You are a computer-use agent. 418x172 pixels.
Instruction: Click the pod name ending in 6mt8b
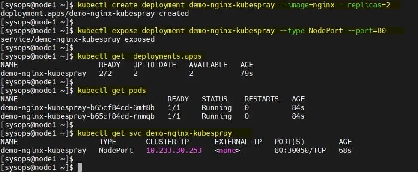(x=78, y=107)
